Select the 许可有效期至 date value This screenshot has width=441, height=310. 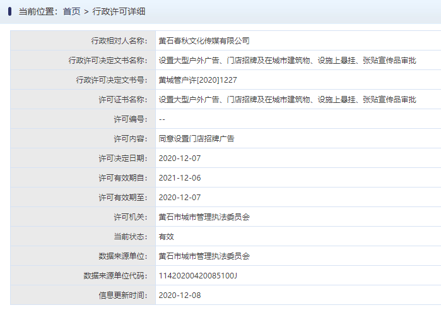pyautogui.click(x=180, y=198)
